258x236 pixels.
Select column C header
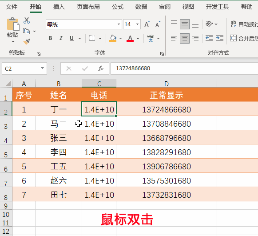[x=99, y=84]
